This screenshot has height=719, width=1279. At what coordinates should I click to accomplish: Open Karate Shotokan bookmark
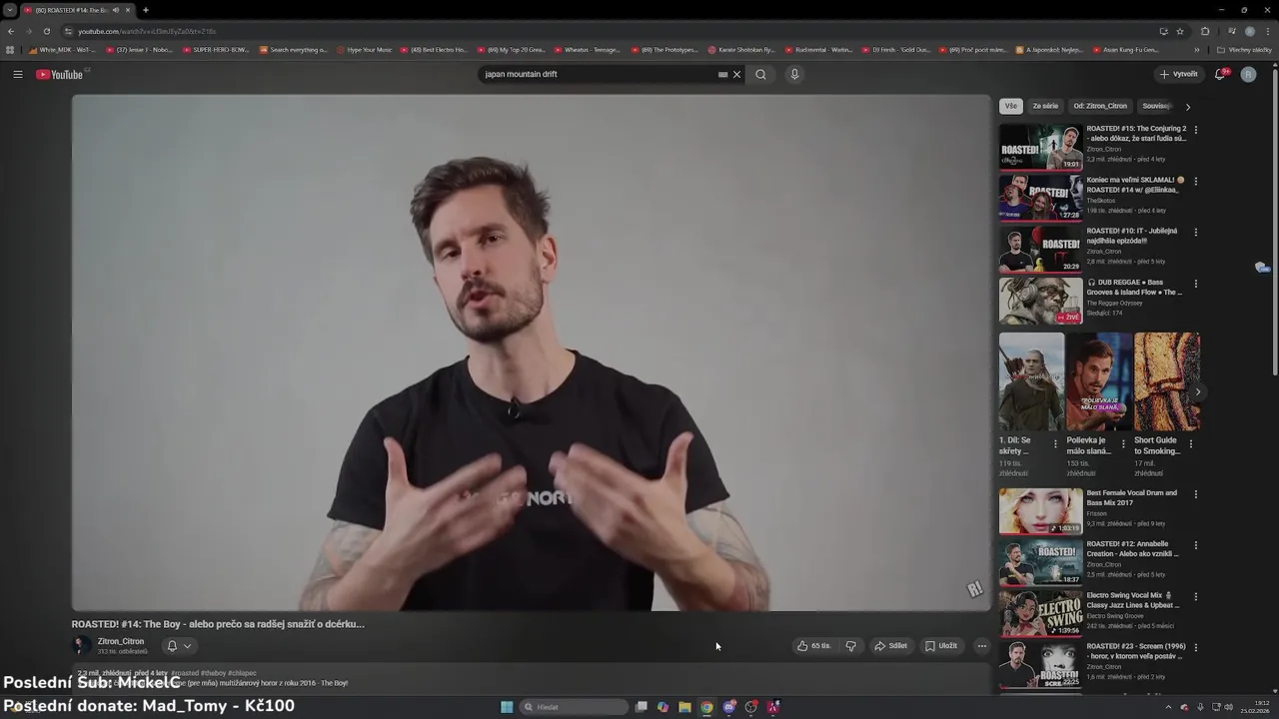coord(741,49)
